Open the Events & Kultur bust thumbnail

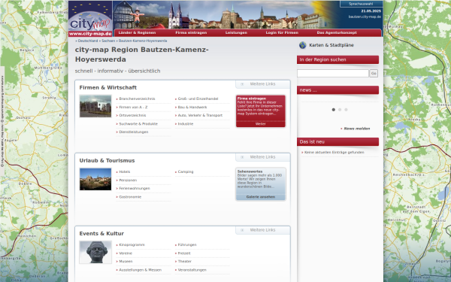tap(95, 253)
